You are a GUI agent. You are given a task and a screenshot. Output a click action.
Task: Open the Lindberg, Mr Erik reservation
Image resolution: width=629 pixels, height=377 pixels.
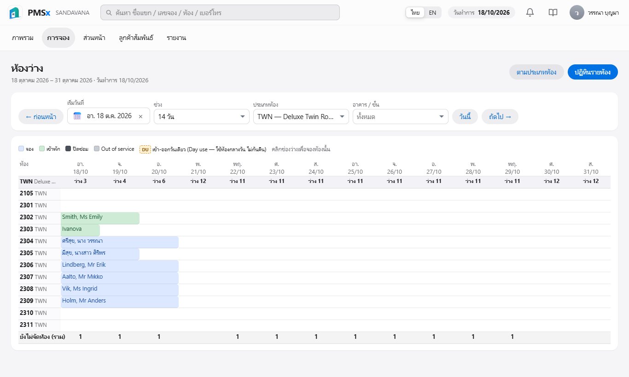click(120, 266)
